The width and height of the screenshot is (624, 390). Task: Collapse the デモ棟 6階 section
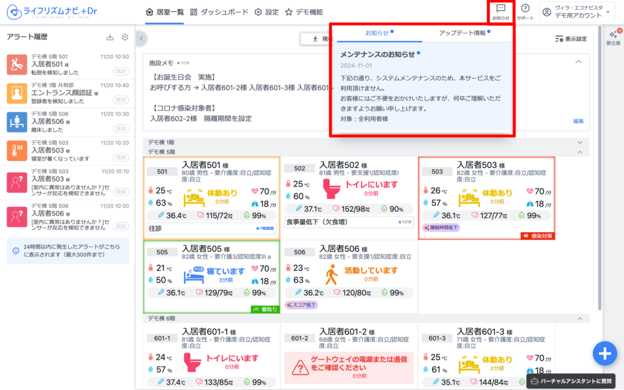tap(580, 319)
